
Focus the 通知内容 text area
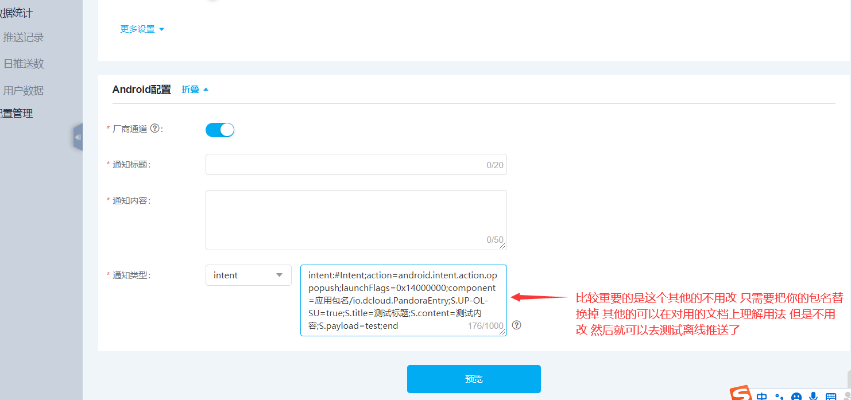click(x=356, y=220)
